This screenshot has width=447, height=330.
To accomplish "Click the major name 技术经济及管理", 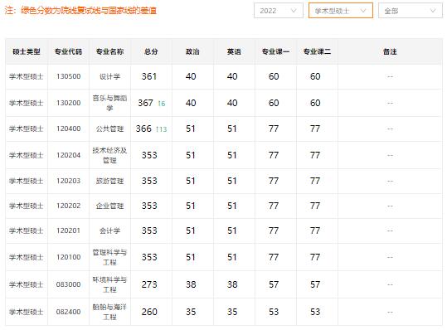I will coord(109,155).
